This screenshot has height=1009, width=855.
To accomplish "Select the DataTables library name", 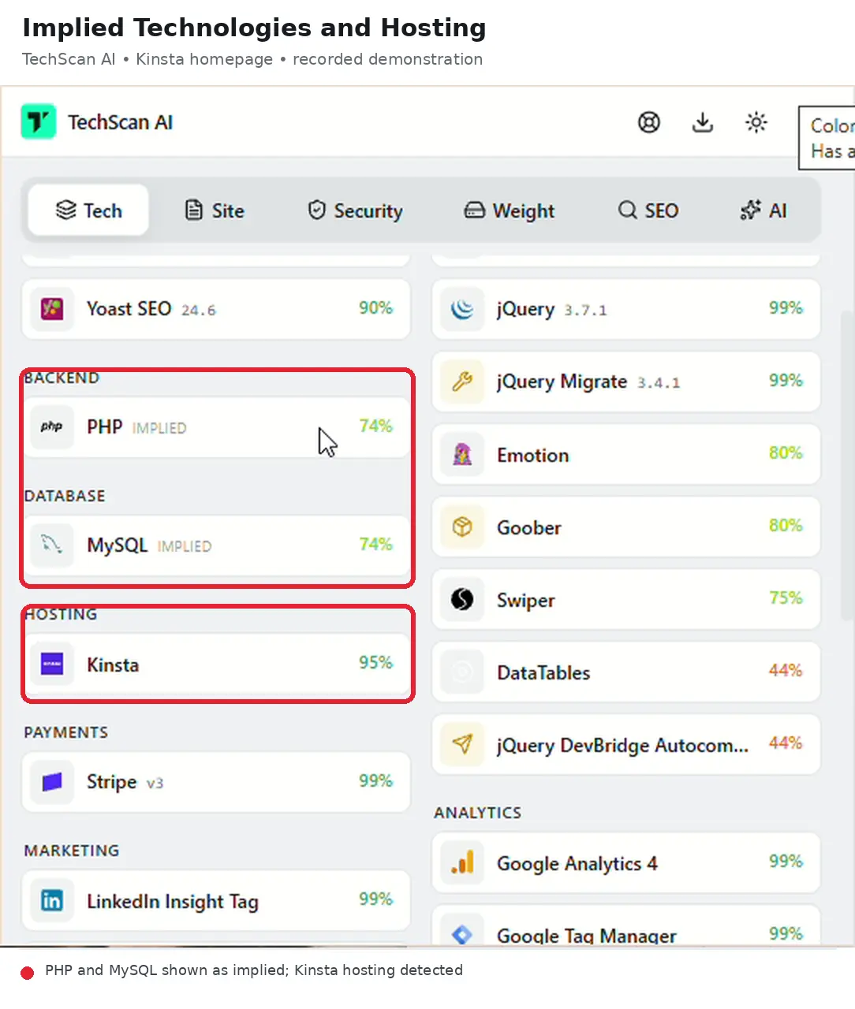I will click(543, 672).
